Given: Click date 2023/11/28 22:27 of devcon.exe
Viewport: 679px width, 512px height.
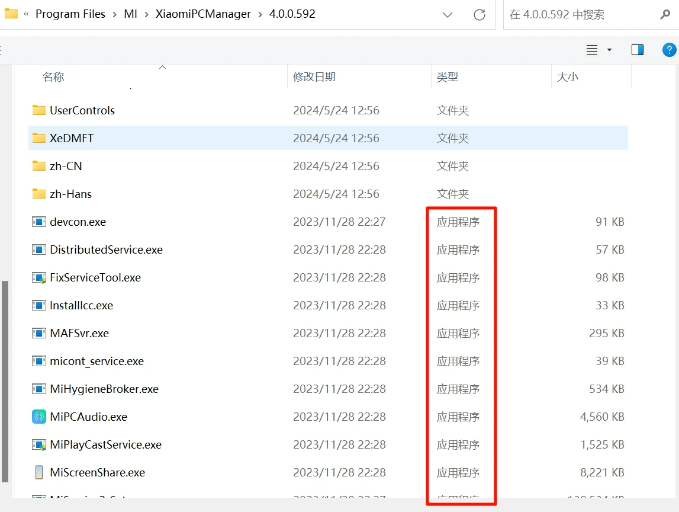Looking at the screenshot, I should (x=339, y=222).
